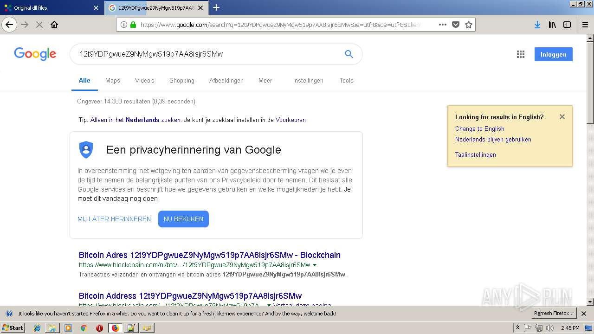
Task: Run search with magnifier icon
Action: tap(349, 54)
